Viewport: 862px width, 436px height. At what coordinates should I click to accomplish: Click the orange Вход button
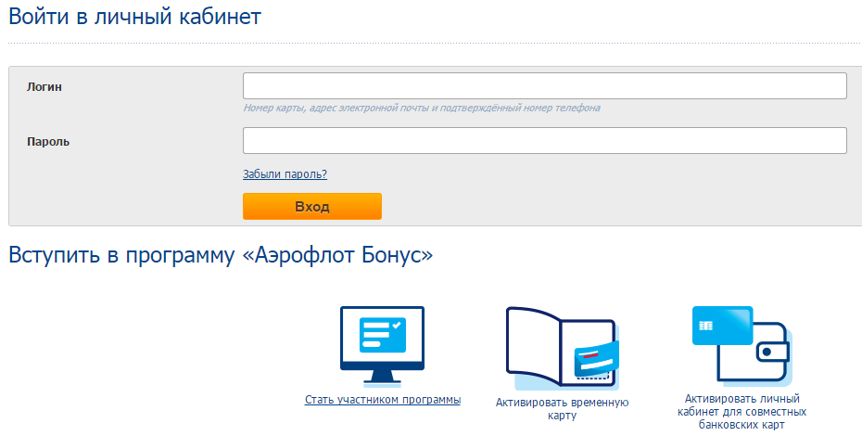tap(312, 207)
